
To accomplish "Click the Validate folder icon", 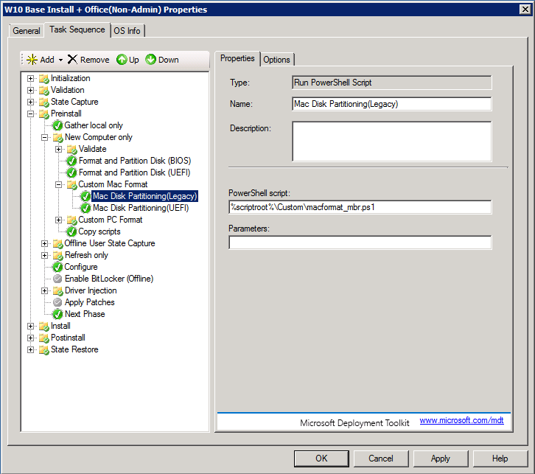I will [x=72, y=150].
